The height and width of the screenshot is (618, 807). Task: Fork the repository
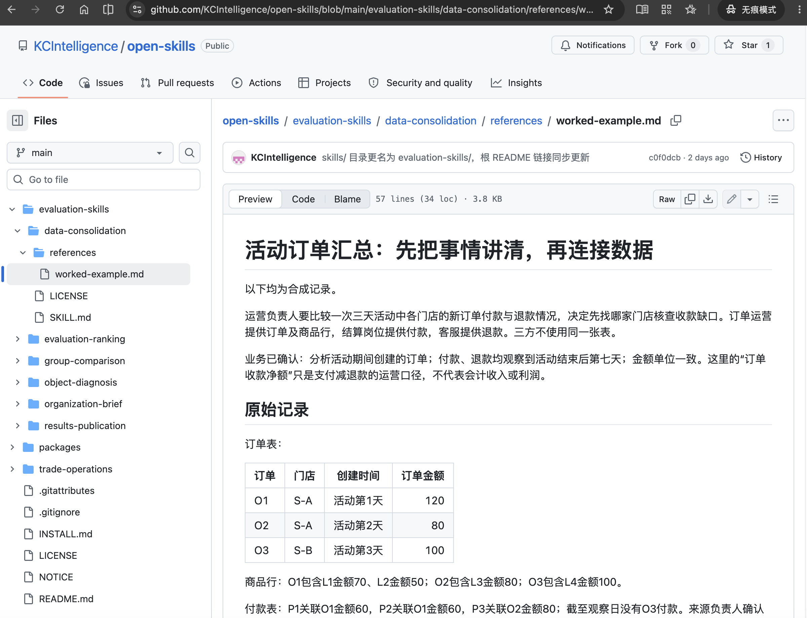674,45
